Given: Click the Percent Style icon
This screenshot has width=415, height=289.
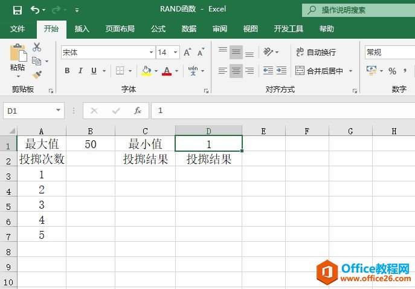Looking at the screenshot, I should [x=392, y=71].
